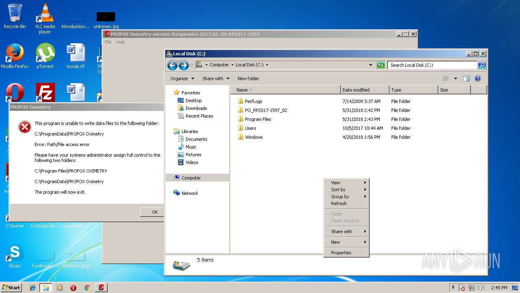Image resolution: width=520 pixels, height=293 pixels.
Task: Click the search magnifier icon
Action: click(x=481, y=65)
